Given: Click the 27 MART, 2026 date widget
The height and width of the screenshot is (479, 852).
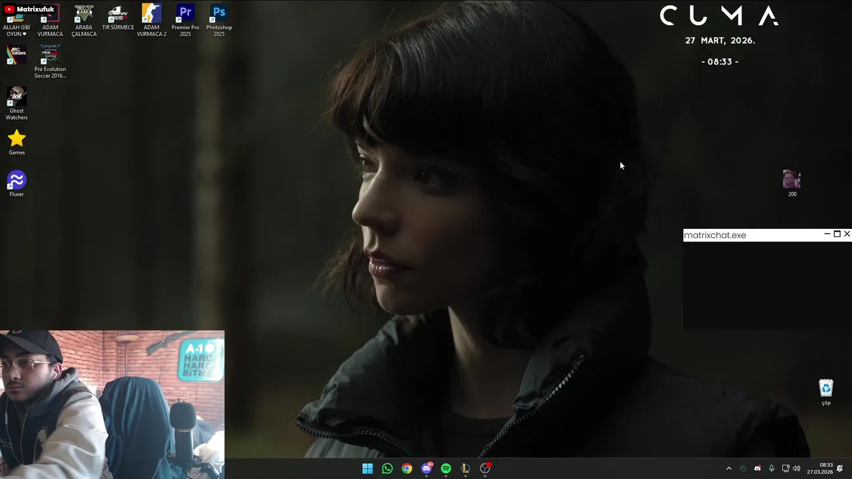Looking at the screenshot, I should click(720, 41).
